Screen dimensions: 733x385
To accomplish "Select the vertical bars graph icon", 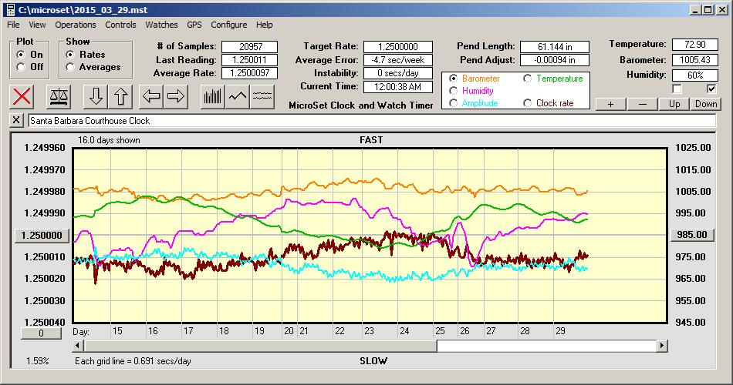I will click(213, 96).
